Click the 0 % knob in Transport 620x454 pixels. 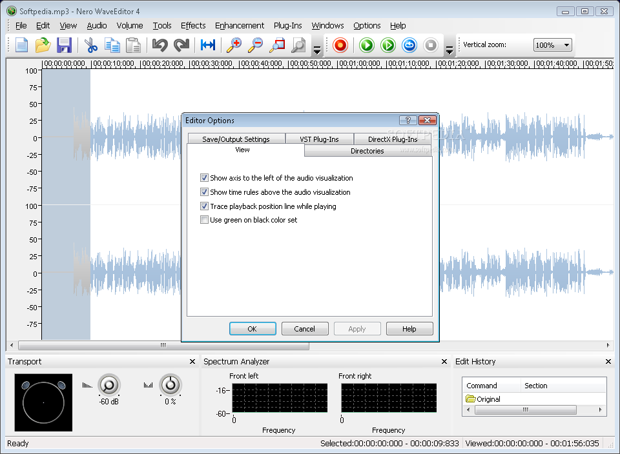[x=170, y=385]
